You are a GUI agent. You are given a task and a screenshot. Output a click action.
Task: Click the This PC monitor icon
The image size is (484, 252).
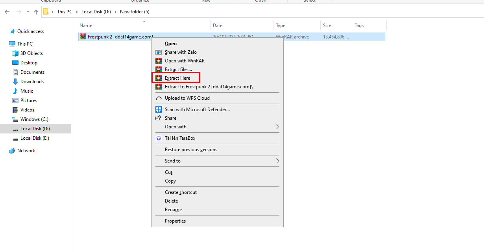click(12, 44)
